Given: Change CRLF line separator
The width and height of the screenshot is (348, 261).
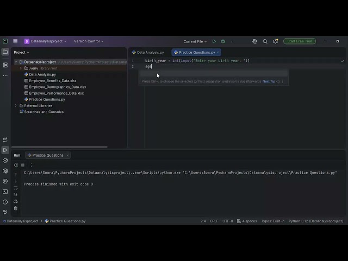Looking at the screenshot, I should click(x=214, y=221).
